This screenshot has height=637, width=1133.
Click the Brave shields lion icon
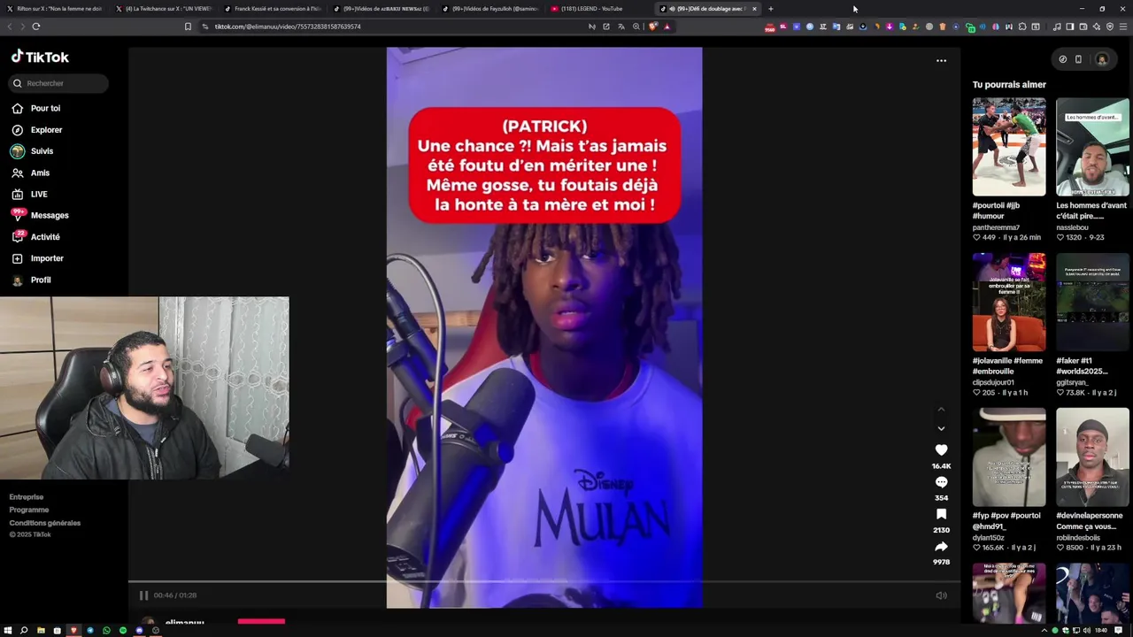[x=652, y=27]
